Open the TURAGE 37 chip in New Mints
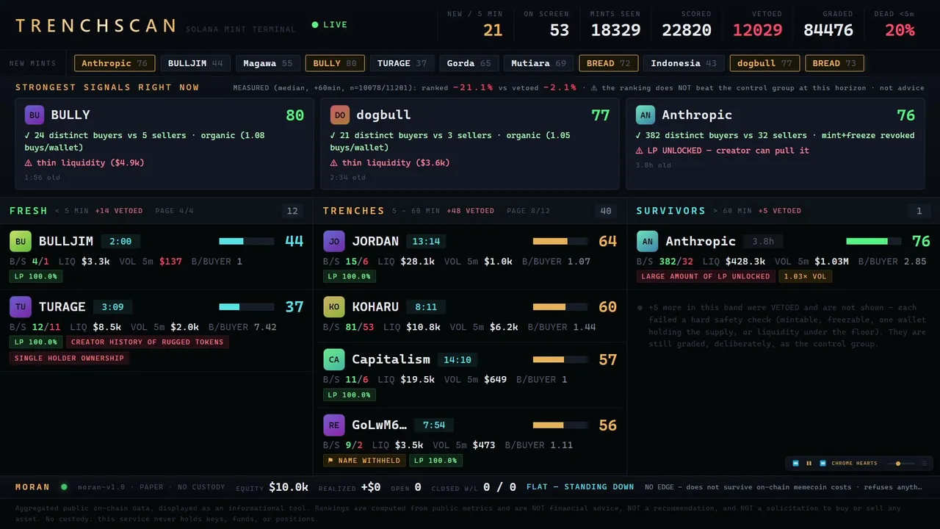Viewport: 940px width, 529px height. (x=402, y=63)
